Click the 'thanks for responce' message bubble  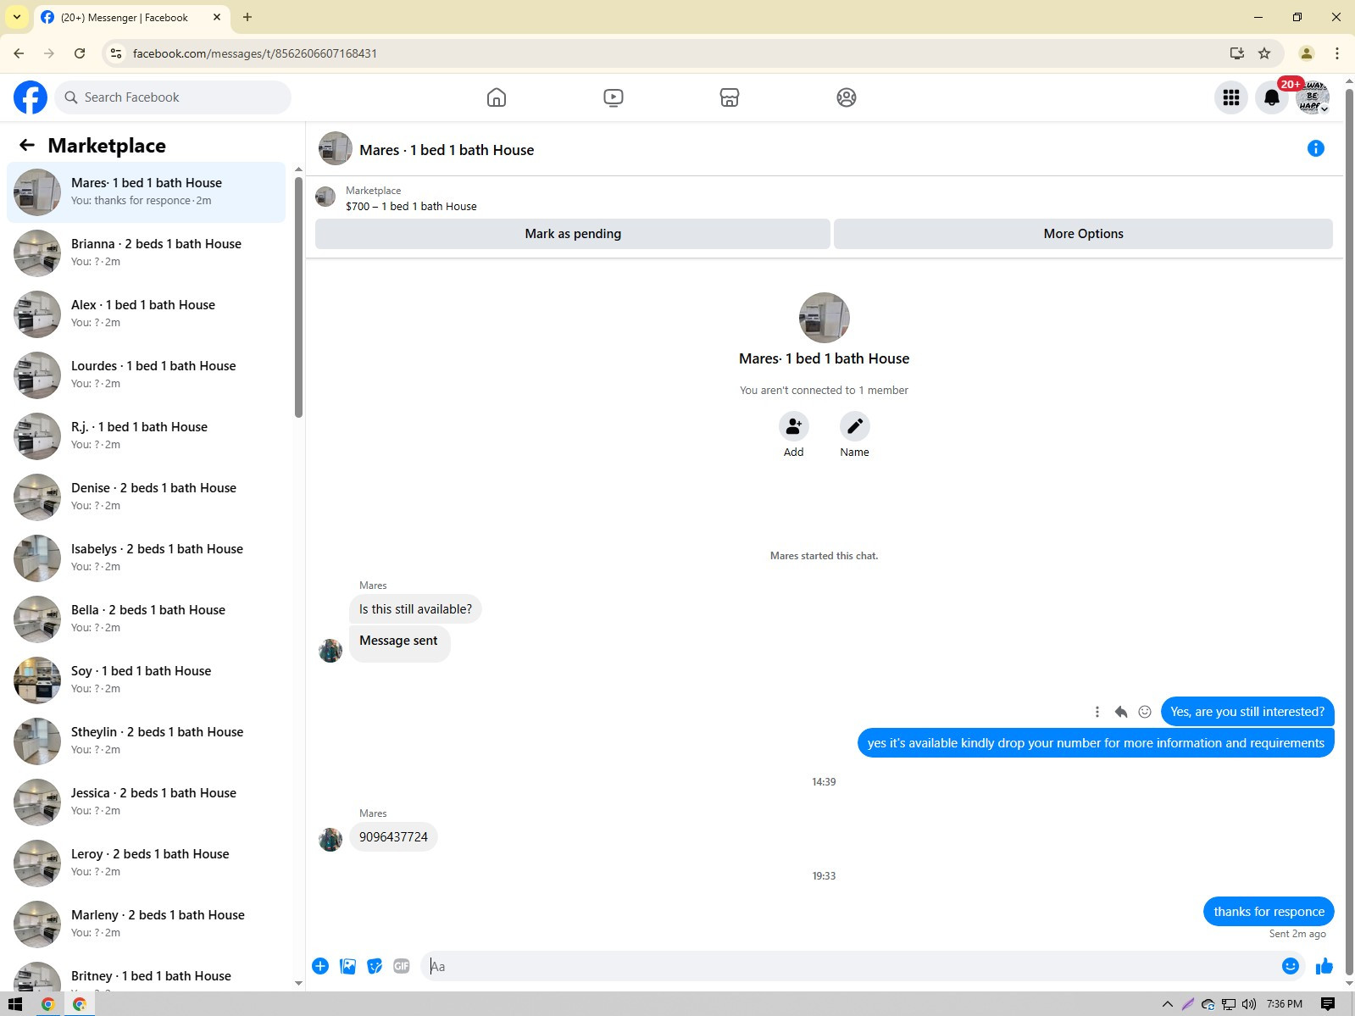click(1269, 912)
